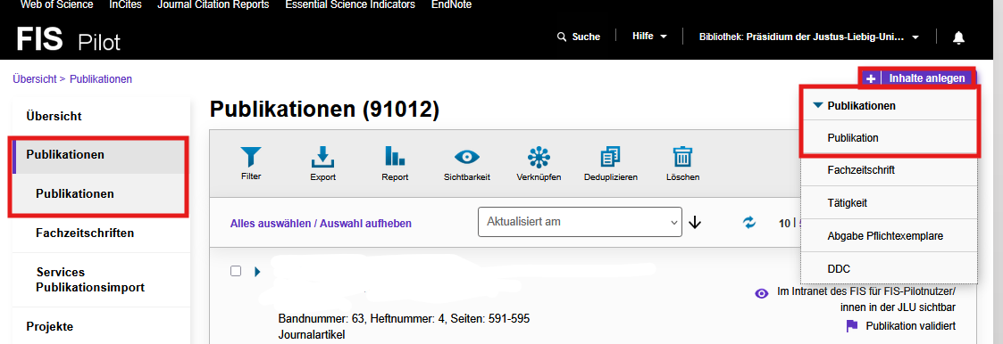The width and height of the screenshot is (1003, 344).
Task: Open the Hilfe dropdown menu
Action: pyautogui.click(x=649, y=37)
